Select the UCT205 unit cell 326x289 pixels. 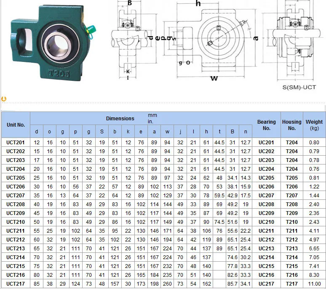pos(16,178)
